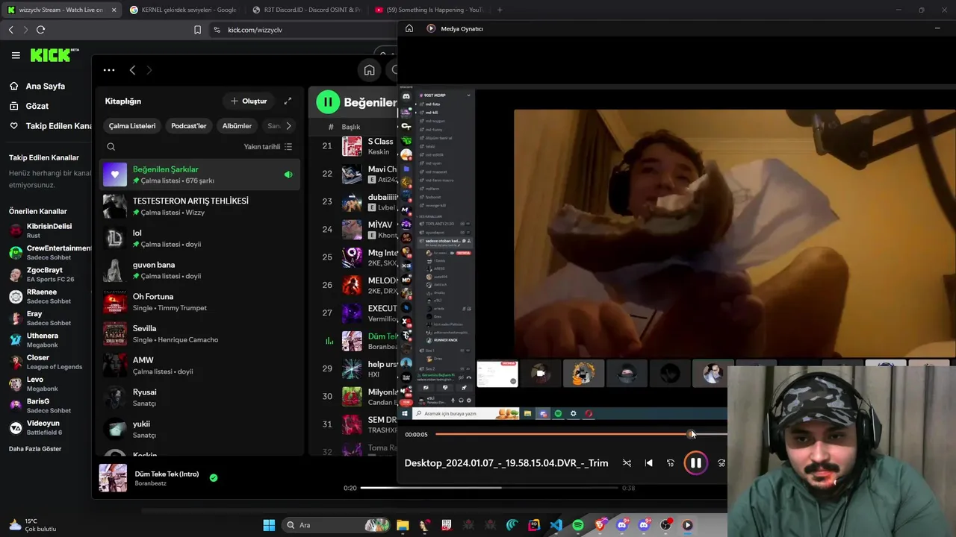Expand more filter chips with right chevron
This screenshot has height=537, width=956.
(288, 126)
